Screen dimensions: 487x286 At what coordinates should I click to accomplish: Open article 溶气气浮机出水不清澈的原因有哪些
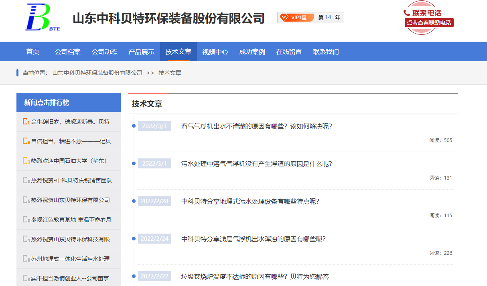click(x=256, y=126)
